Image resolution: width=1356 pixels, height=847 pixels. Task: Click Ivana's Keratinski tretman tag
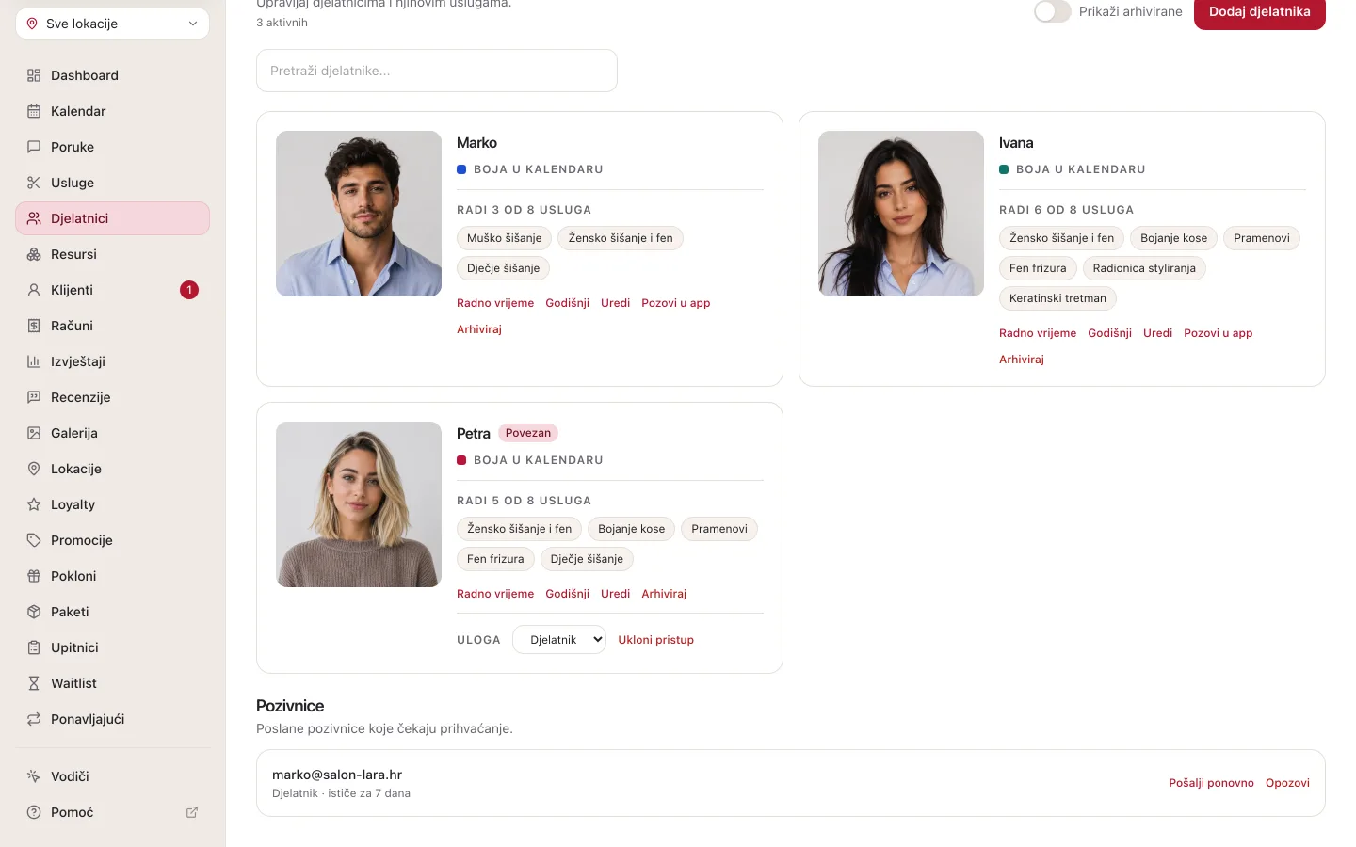click(1057, 298)
